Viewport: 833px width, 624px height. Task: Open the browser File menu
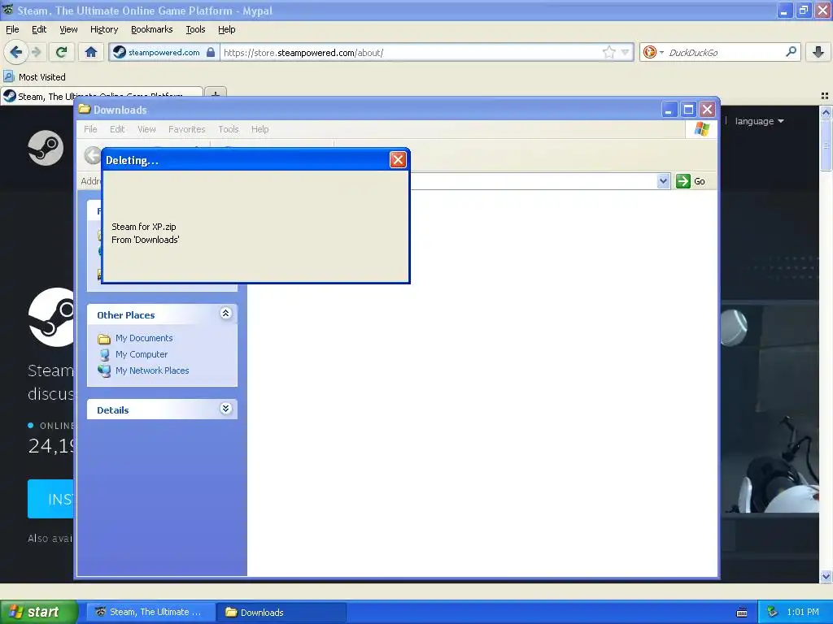(x=12, y=29)
